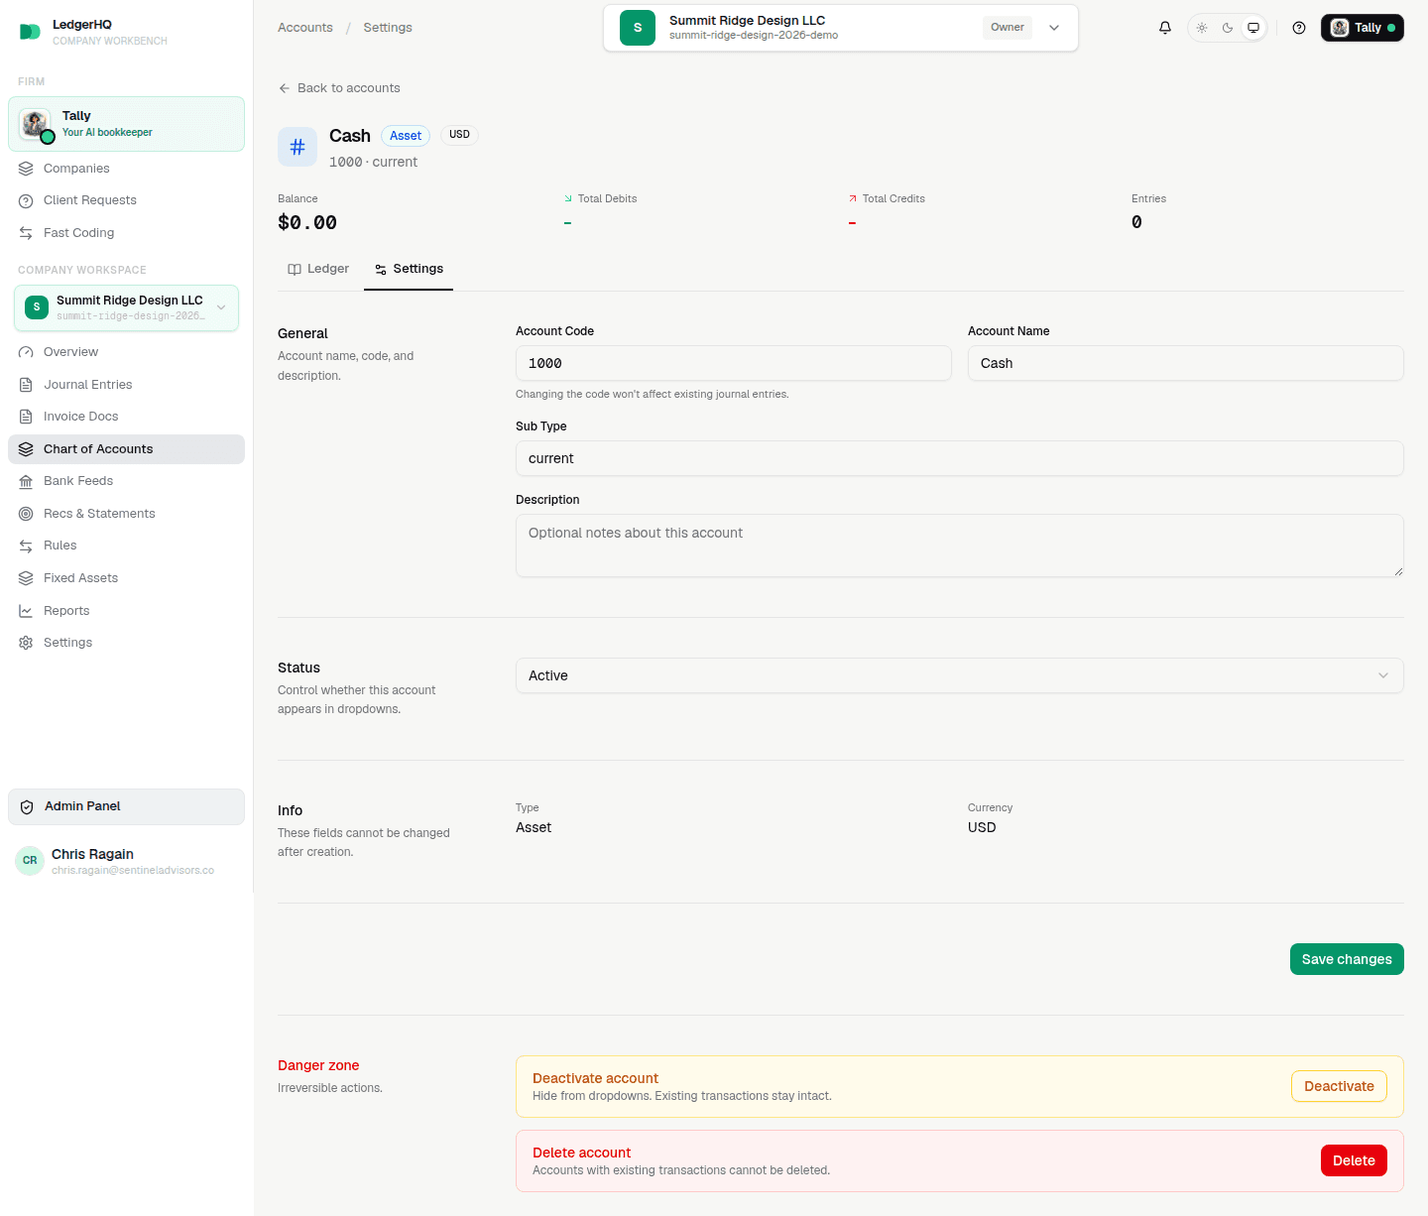Click the Bank Feeds building icon
Screen dimensions: 1428x1216
coord(26,481)
